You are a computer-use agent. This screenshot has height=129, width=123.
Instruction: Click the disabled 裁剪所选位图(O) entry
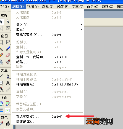[x=48, y=104]
